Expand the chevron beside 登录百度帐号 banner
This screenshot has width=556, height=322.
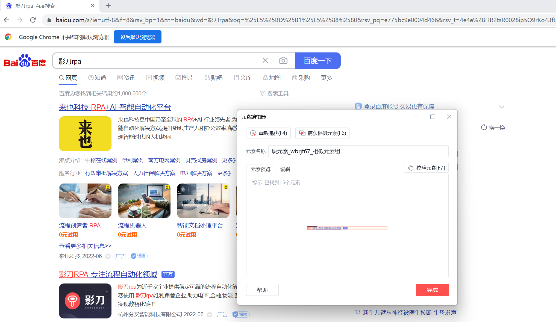[x=502, y=107]
